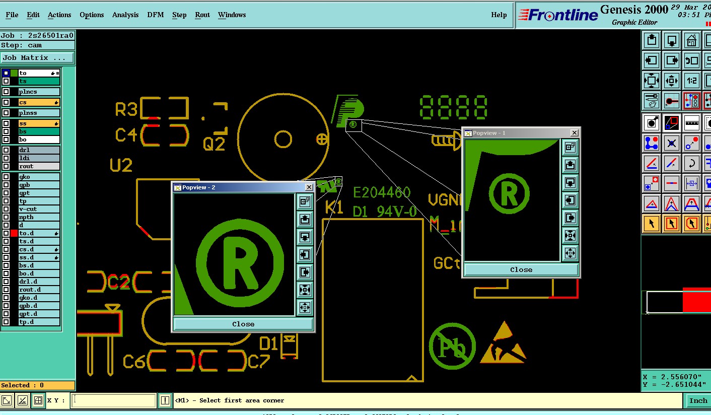Select the 1:2 zoom scale icon
The image size is (711, 415).
(x=692, y=81)
